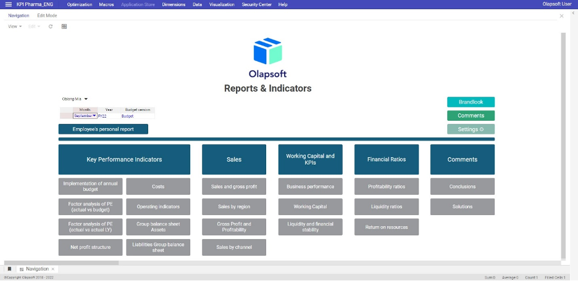The width and height of the screenshot is (578, 281).
Task: Open the Help menu
Action: click(283, 4)
